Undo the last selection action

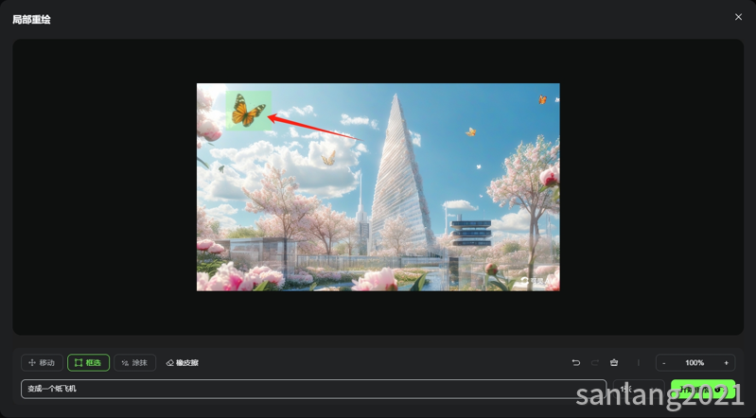coord(575,362)
